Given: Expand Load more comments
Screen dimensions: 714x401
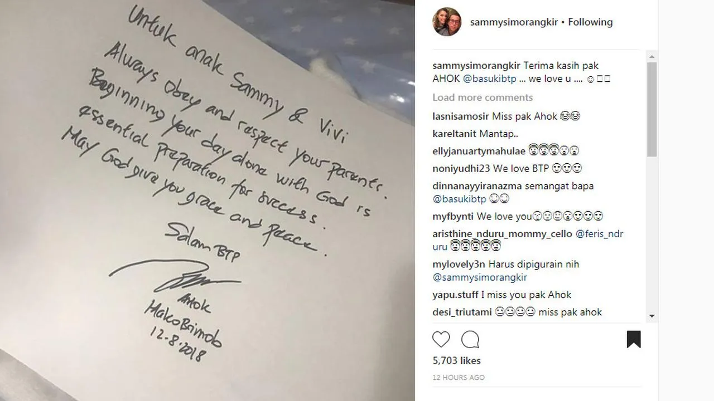Looking at the screenshot, I should pos(483,97).
